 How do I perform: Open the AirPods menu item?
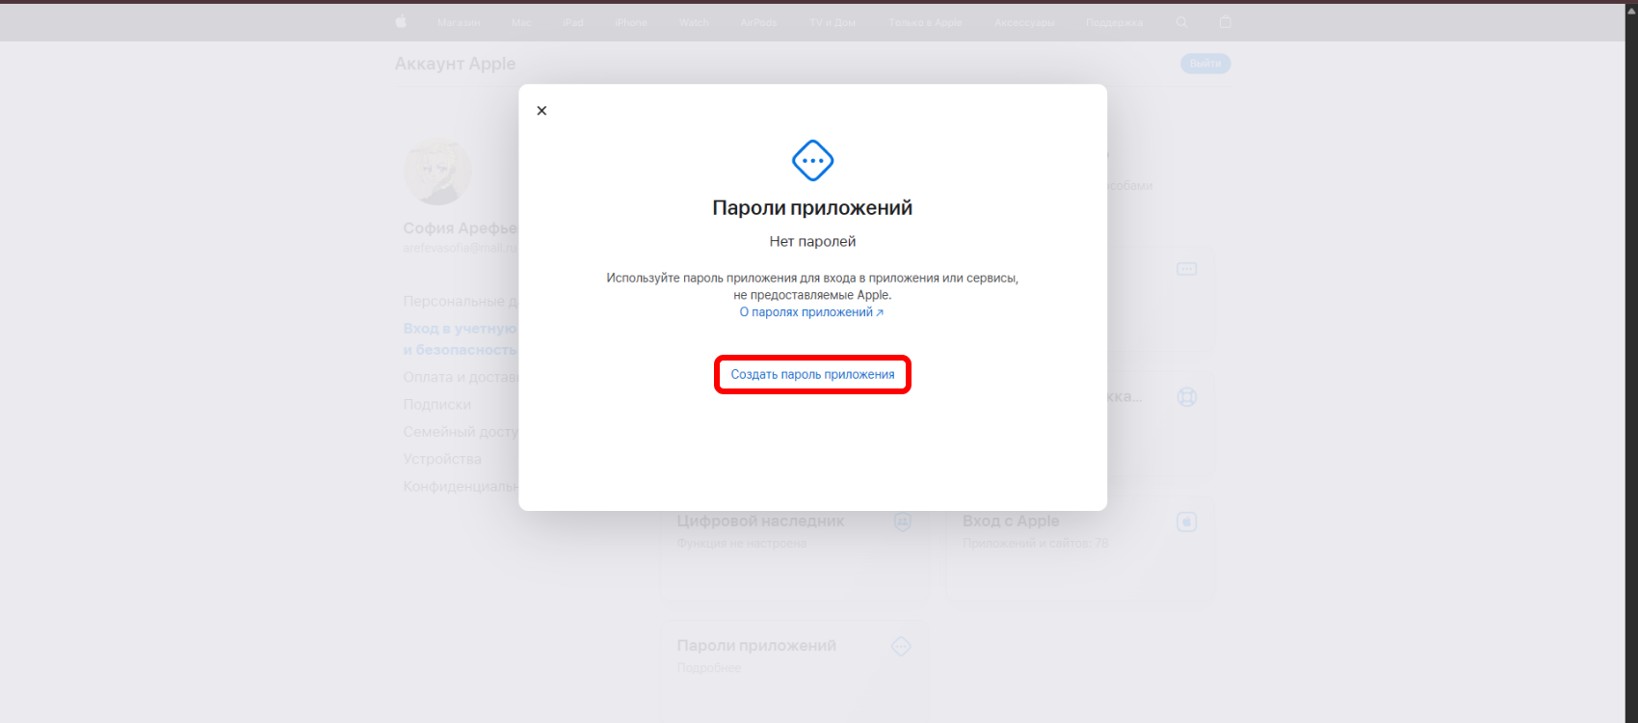coord(759,22)
